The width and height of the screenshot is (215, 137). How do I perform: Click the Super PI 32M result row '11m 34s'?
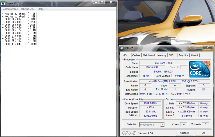click(19, 44)
